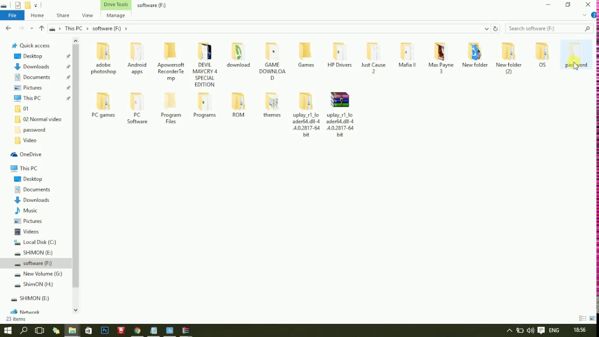Refresh the software (F:) folder view
The image size is (599, 337).
coord(496,29)
